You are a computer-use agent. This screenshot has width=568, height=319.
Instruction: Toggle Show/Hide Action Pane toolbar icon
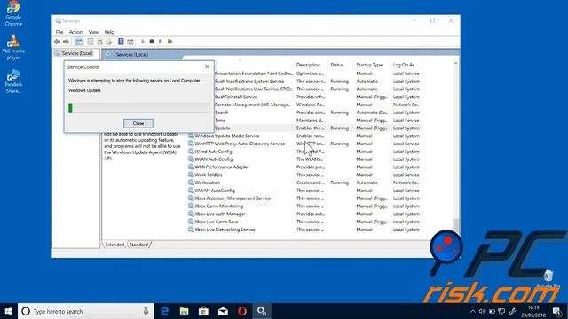[x=130, y=42]
